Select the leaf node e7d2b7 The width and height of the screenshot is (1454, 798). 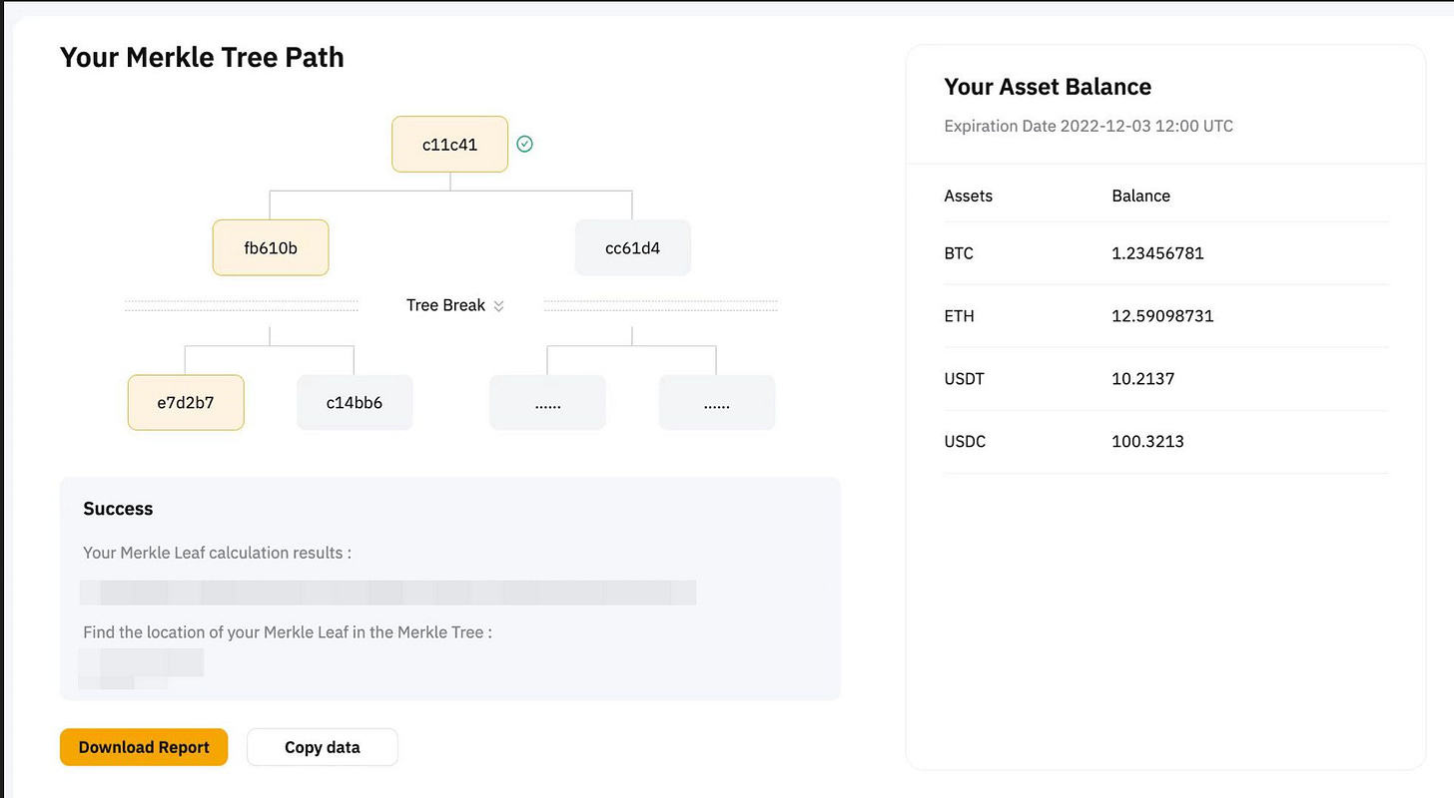[186, 403]
